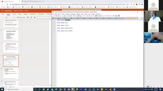
Task: Open PowerPoint Home ribbon tab
Action: [x=8, y=14]
